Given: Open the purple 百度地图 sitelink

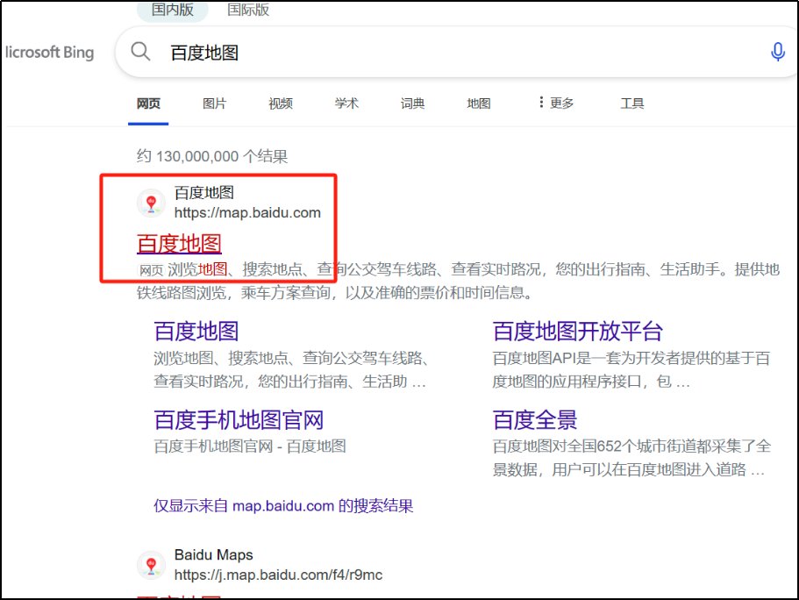Looking at the screenshot, I should 196,332.
